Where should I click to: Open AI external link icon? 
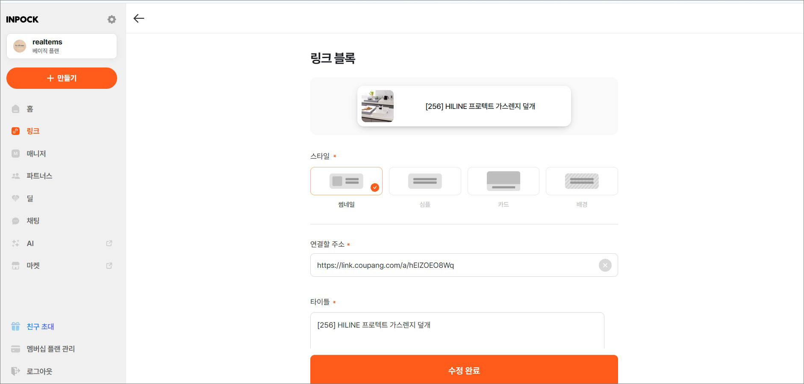109,243
